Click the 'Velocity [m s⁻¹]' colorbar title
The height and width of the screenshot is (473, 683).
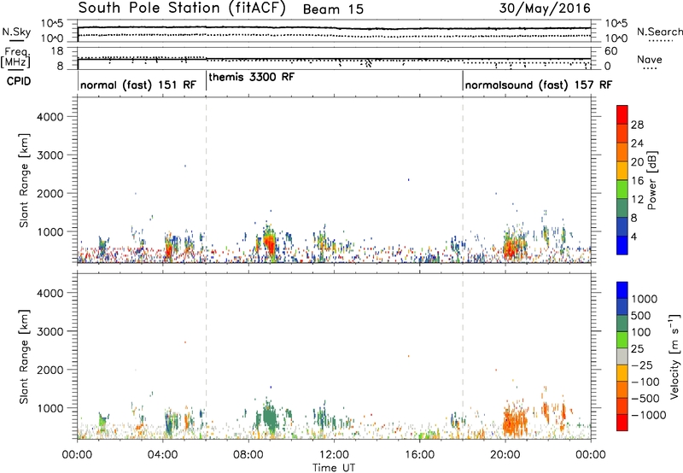click(674, 356)
